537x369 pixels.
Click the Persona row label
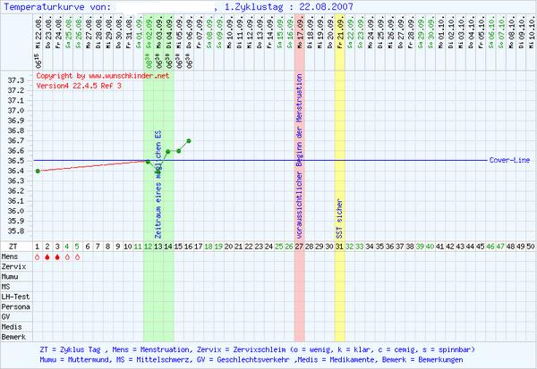16,305
